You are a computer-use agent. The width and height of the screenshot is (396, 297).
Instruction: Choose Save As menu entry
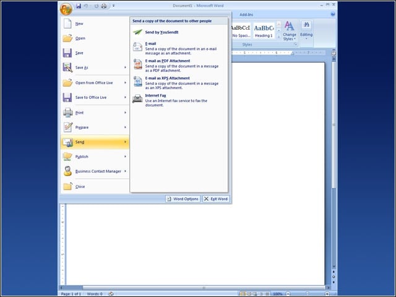click(x=95, y=67)
